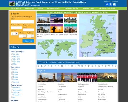
Task: Open the City of Bristol link
Action: [62, 87]
